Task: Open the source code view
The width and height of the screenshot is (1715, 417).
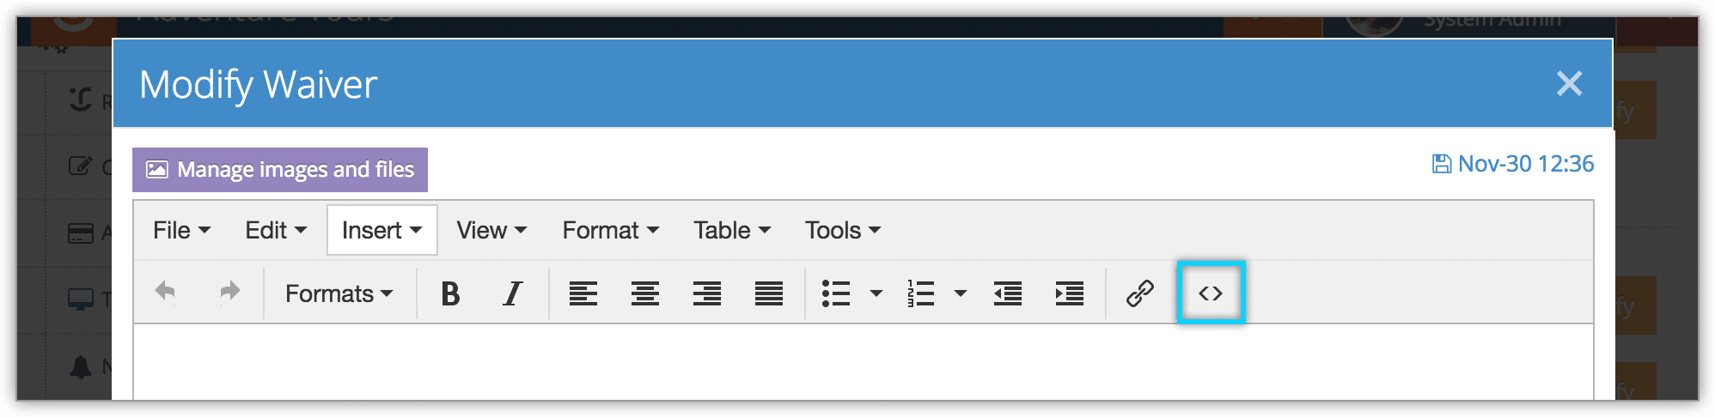Action: [1211, 293]
